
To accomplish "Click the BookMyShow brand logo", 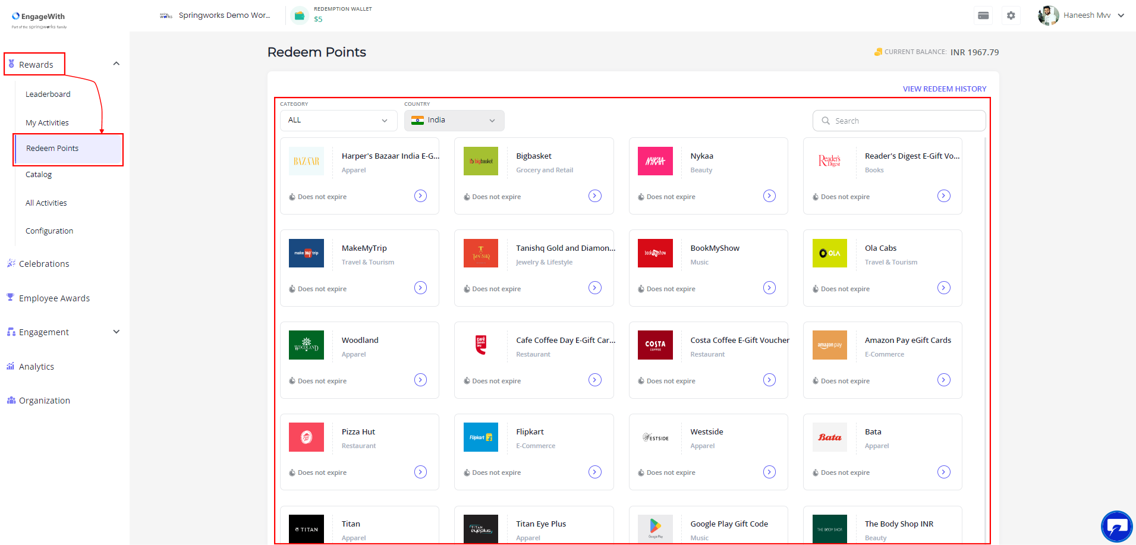I will click(x=655, y=253).
